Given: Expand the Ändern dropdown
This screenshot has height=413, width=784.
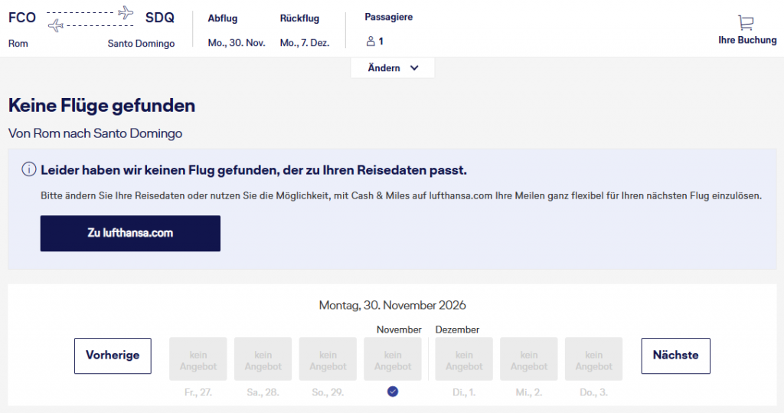Looking at the screenshot, I should [x=392, y=67].
